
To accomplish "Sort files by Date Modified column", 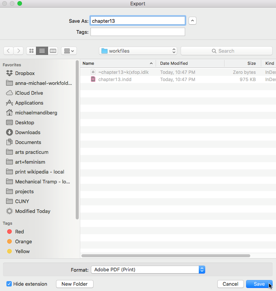I will tap(174, 63).
